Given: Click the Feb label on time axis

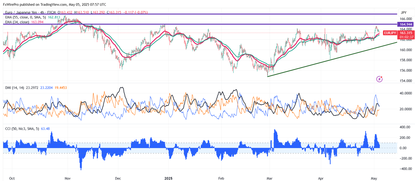Looking at the screenshot, I should (221, 178).
